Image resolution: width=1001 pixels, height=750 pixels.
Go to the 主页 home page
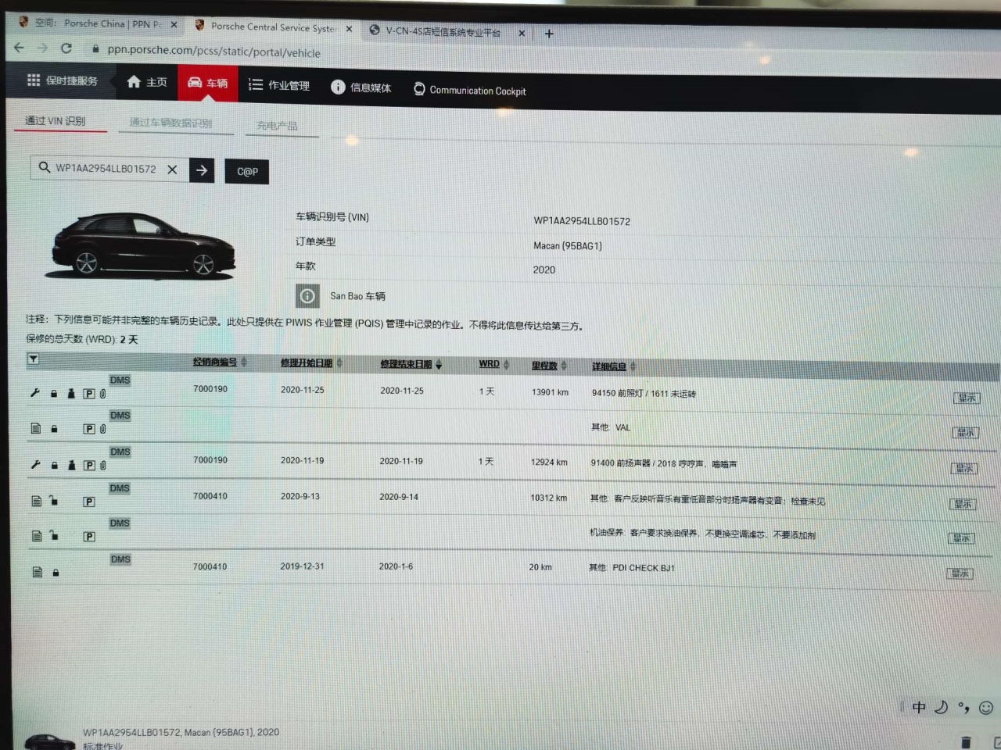pyautogui.click(x=147, y=82)
